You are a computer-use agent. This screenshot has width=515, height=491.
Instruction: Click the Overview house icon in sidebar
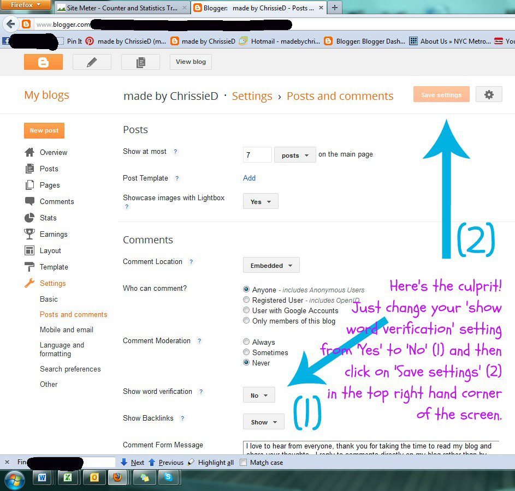[x=29, y=152]
